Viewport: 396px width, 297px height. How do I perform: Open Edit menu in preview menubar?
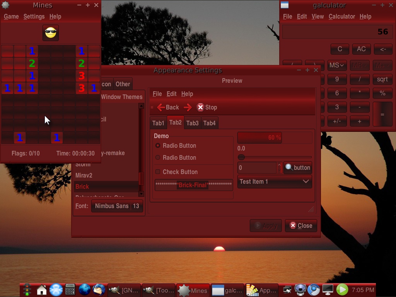pyautogui.click(x=171, y=94)
